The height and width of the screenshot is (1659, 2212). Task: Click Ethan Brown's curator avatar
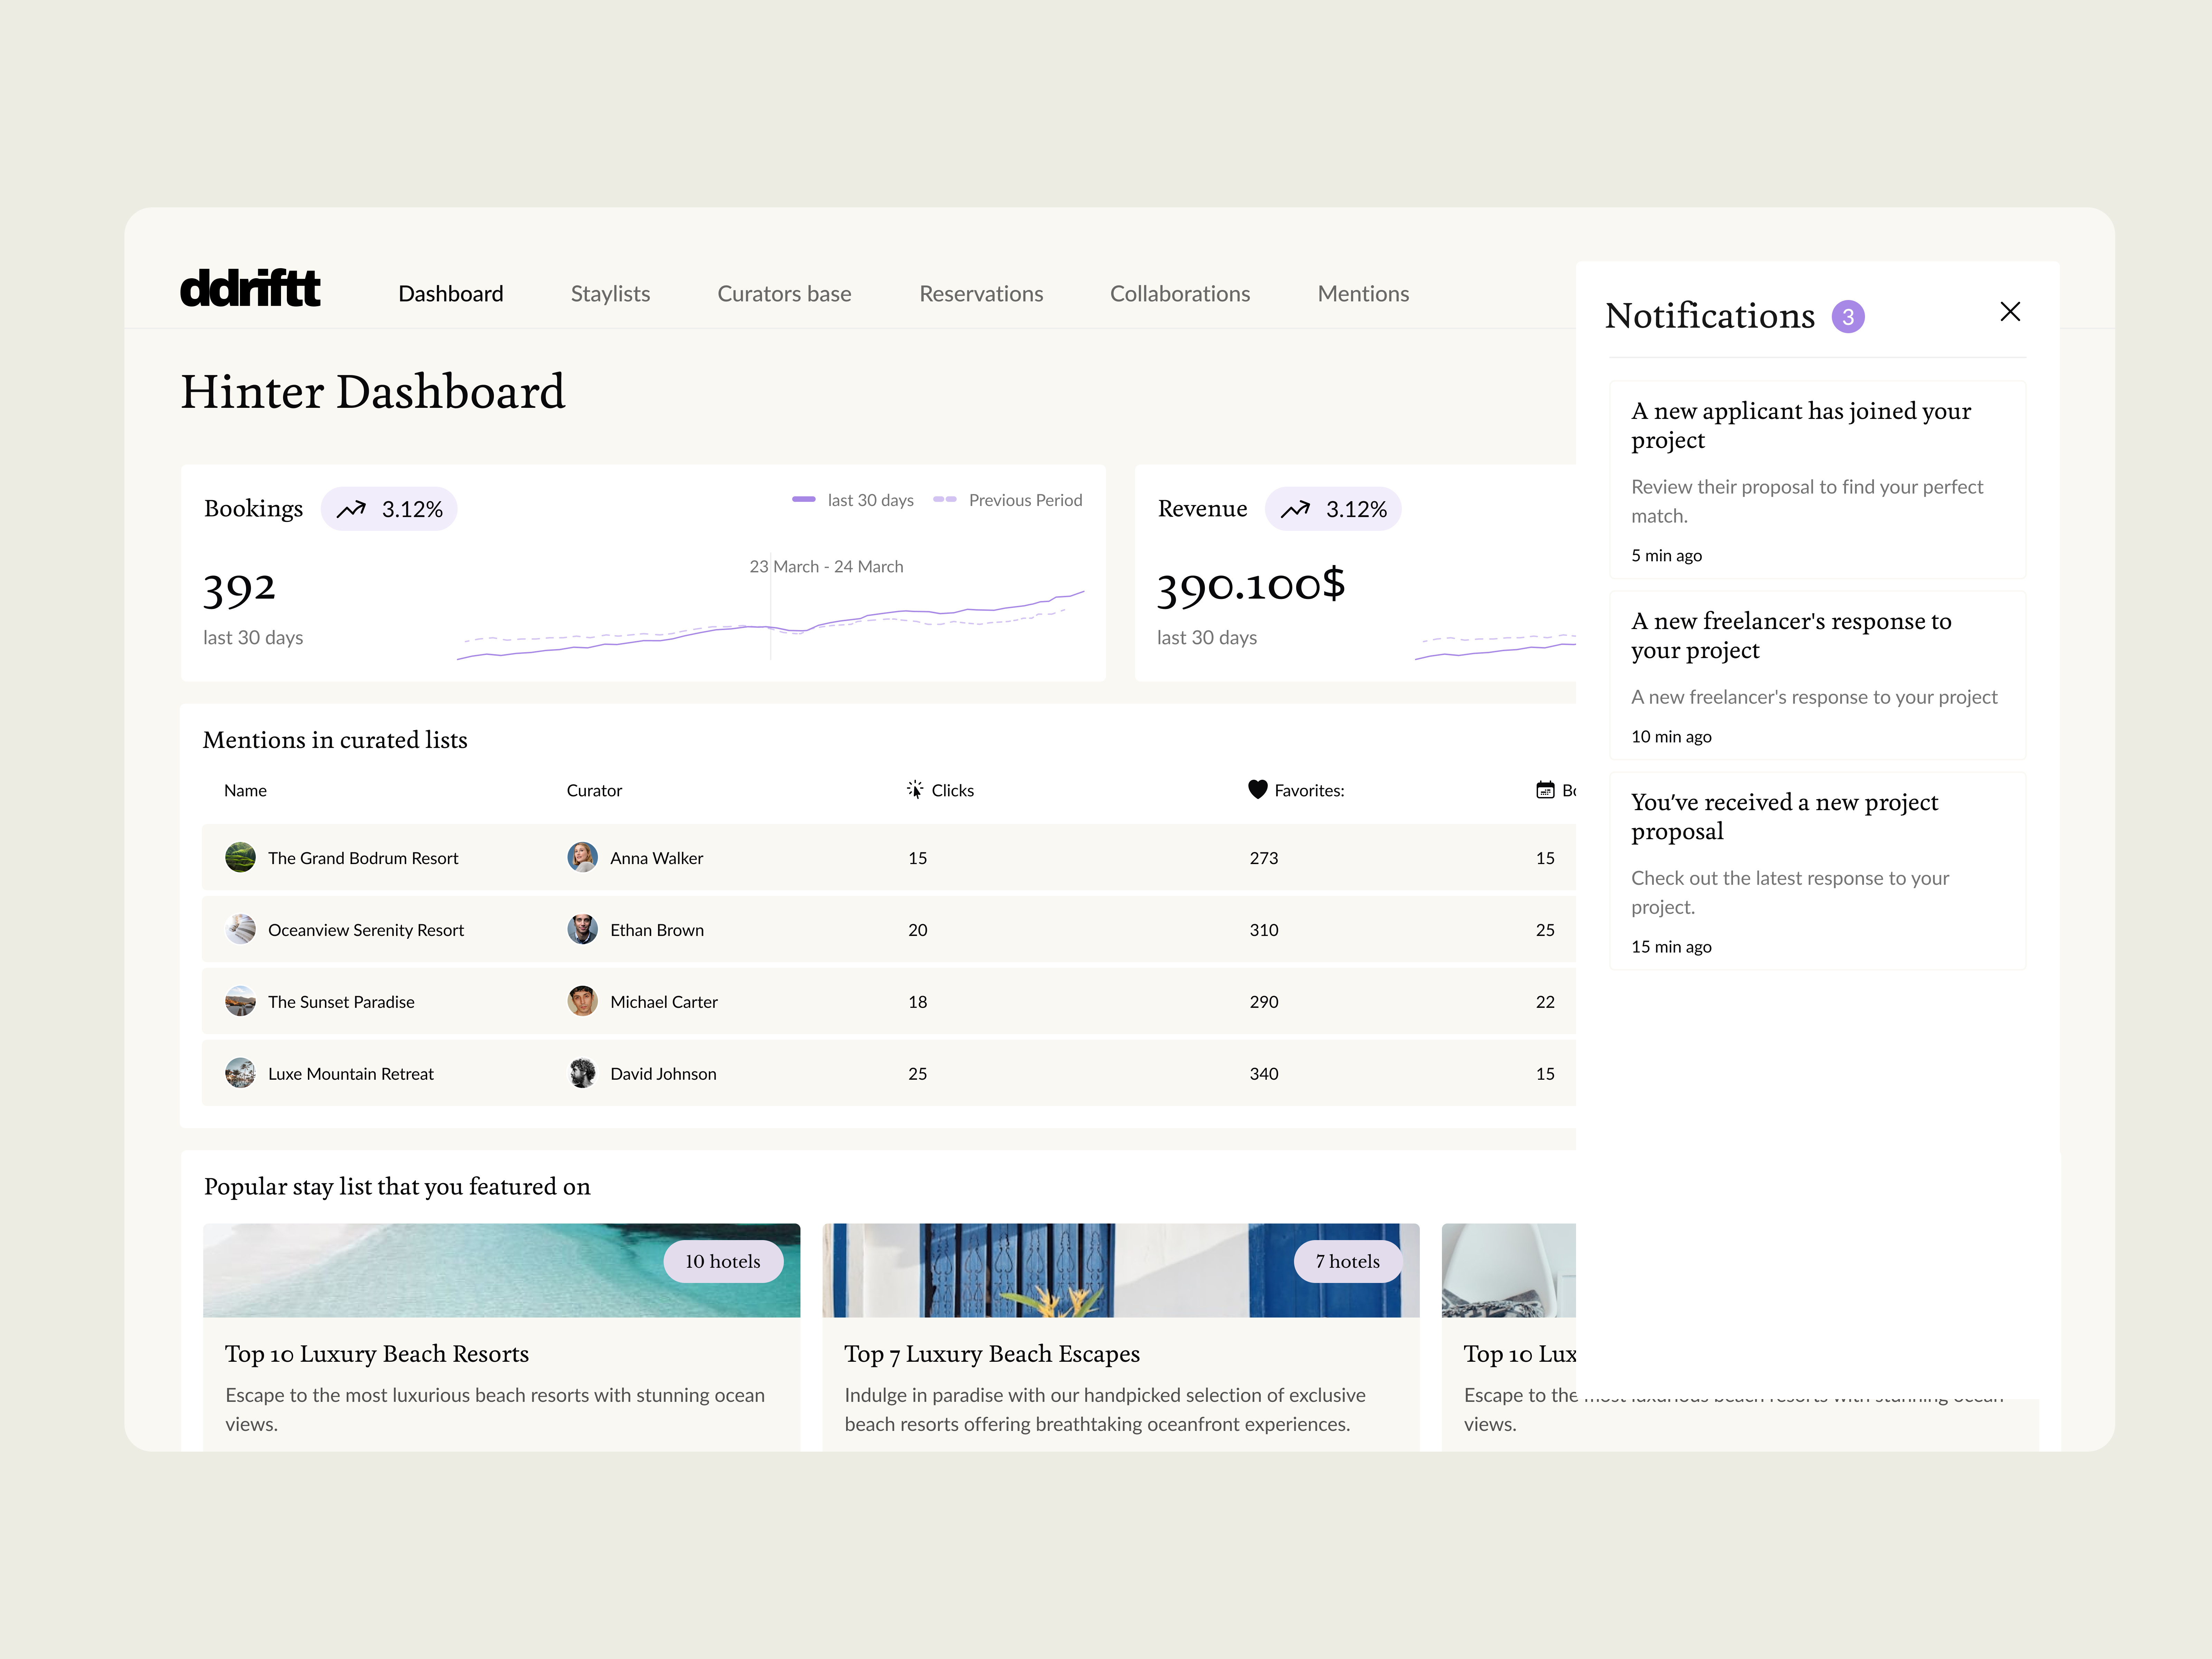tap(583, 929)
